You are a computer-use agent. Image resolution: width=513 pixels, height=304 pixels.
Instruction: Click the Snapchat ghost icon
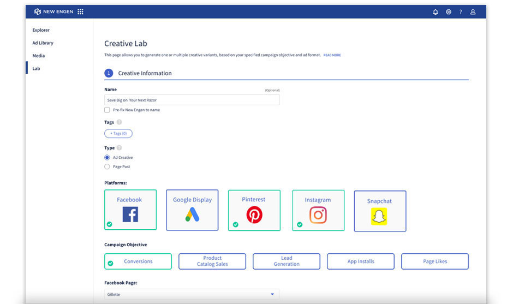point(379,216)
